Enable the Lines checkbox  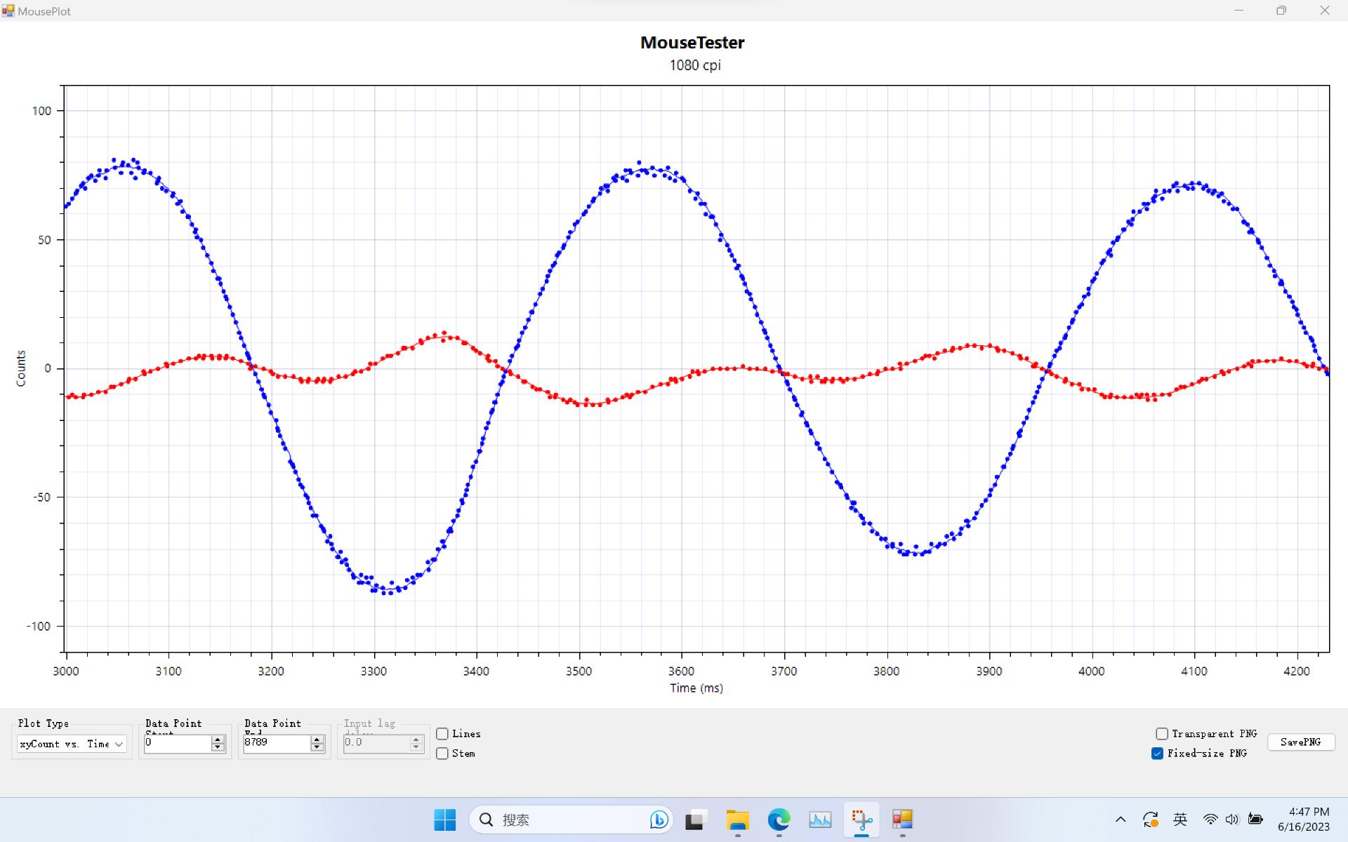442,734
